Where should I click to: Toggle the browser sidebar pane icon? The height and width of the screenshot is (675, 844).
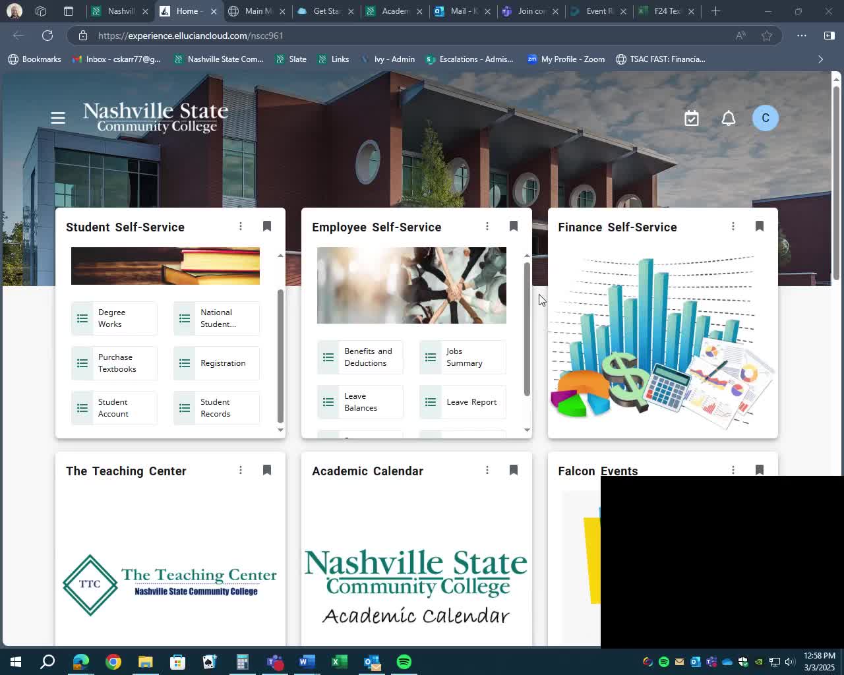click(829, 36)
